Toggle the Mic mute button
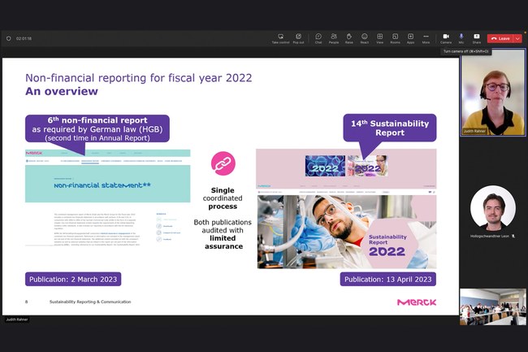The width and height of the screenshot is (528, 352). (x=461, y=38)
